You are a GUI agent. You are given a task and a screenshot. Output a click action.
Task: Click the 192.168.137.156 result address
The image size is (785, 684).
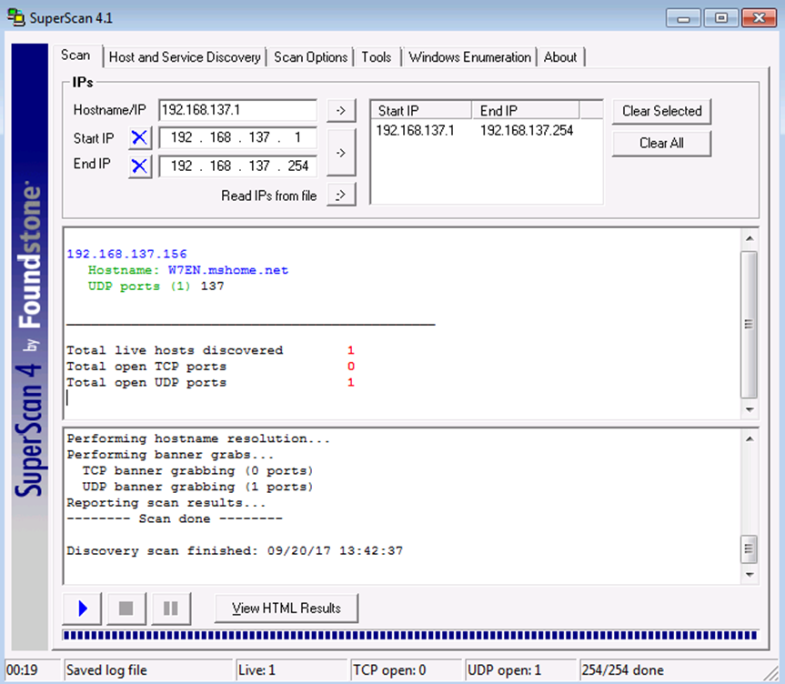(126, 254)
